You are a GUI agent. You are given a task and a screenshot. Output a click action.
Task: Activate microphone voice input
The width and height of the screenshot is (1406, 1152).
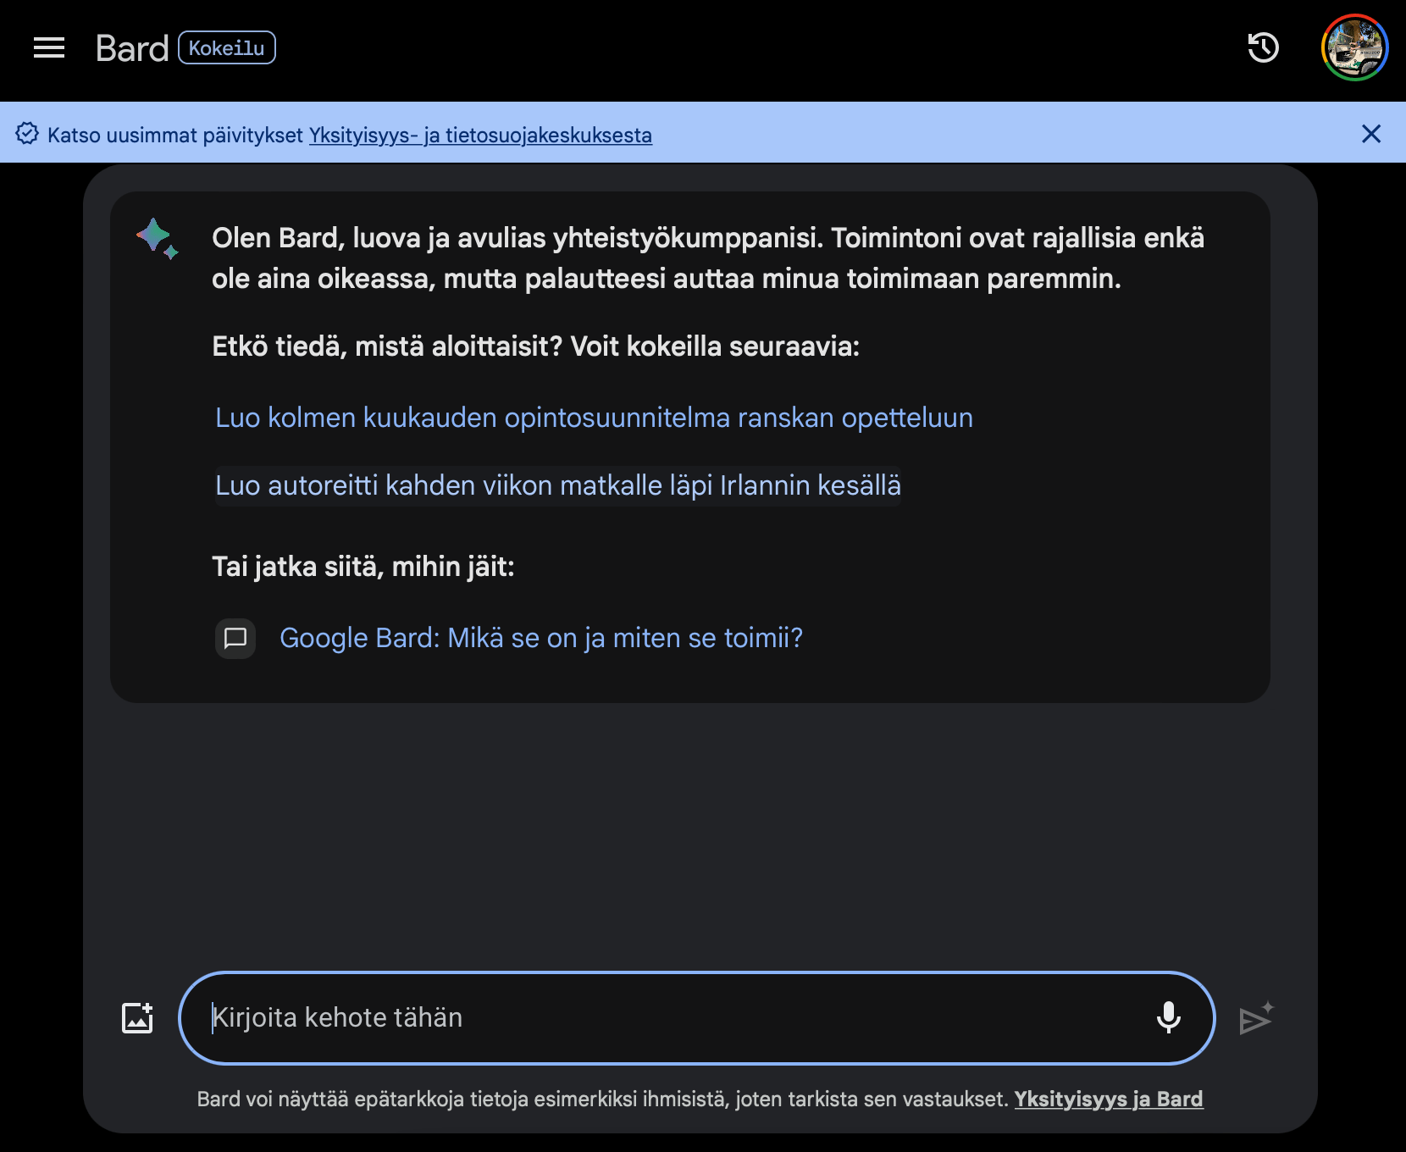pos(1169,1017)
